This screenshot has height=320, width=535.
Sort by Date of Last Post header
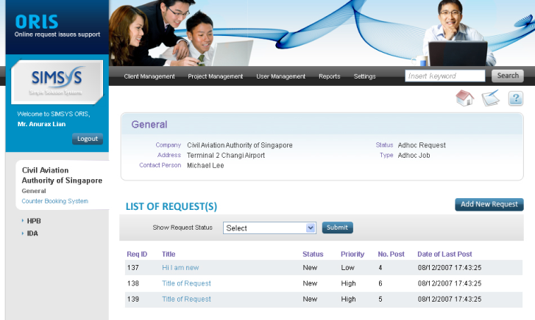pos(444,254)
